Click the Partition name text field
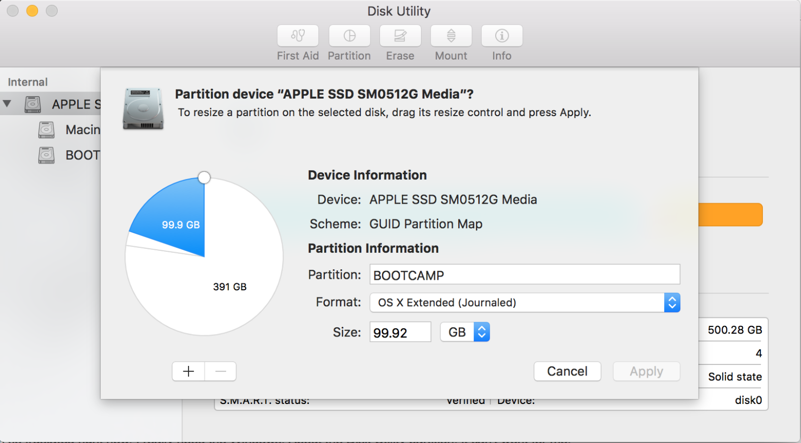The height and width of the screenshot is (443, 801). tap(524, 275)
